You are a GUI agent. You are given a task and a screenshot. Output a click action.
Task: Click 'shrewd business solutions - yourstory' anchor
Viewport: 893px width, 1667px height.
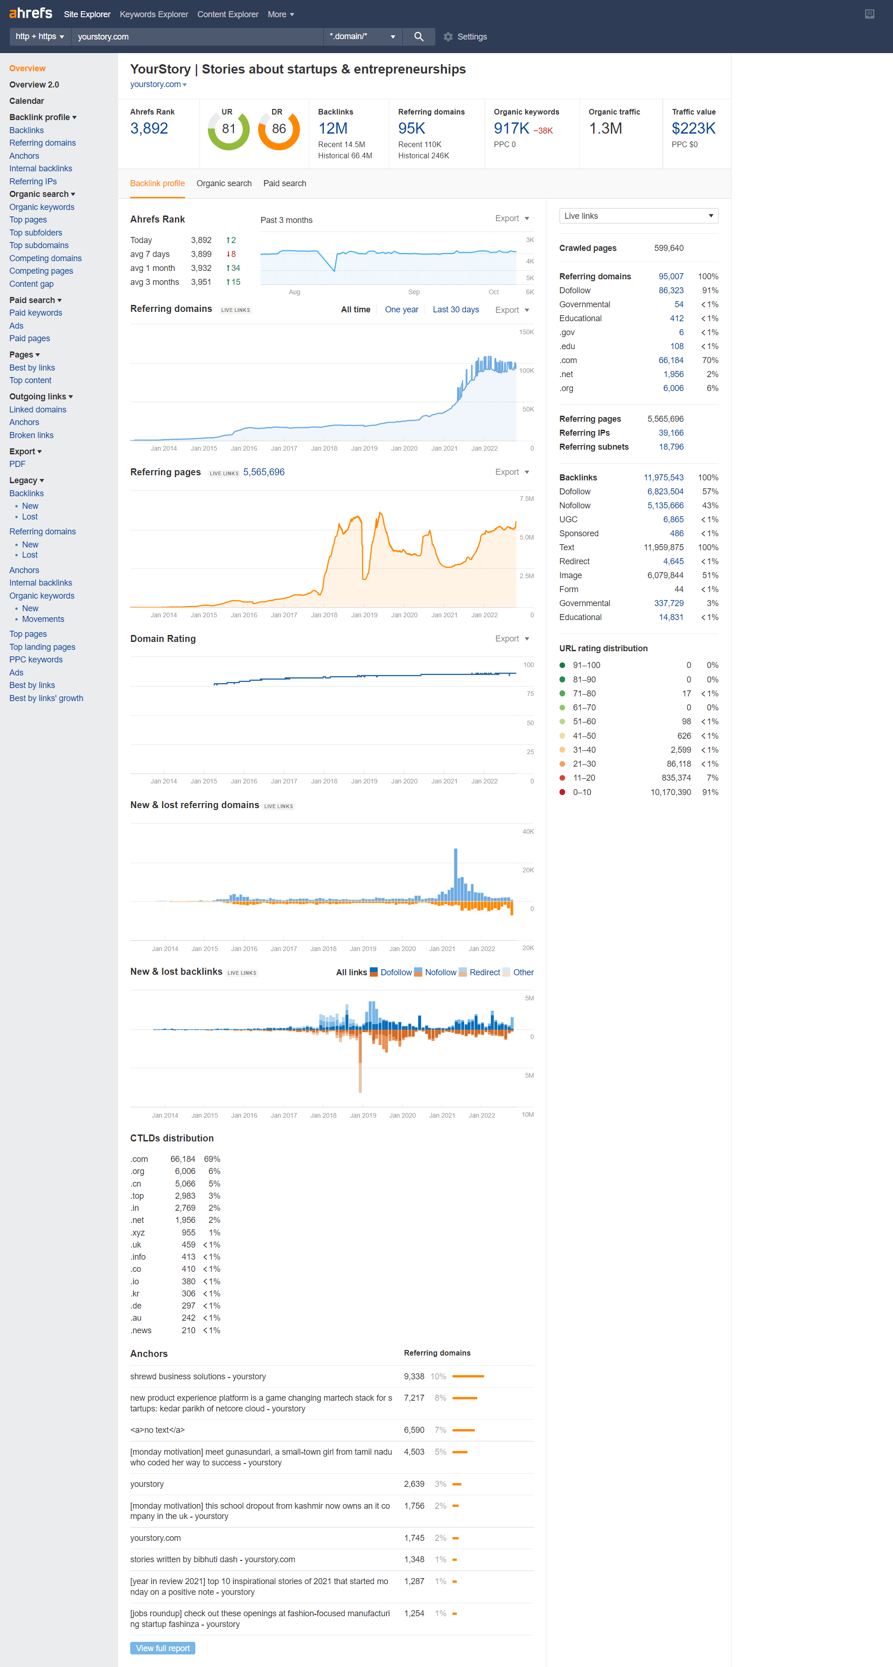pos(198,1377)
